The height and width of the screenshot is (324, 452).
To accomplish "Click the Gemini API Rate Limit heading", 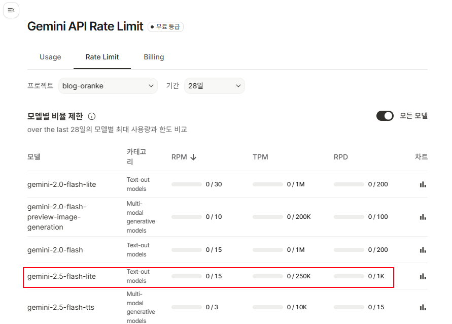I will (x=85, y=26).
